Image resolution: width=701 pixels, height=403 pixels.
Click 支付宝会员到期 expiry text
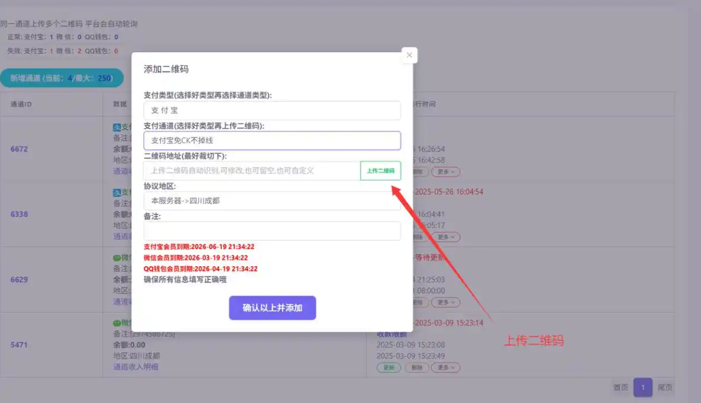pos(199,246)
